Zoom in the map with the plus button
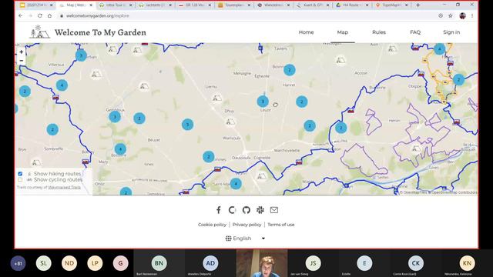This screenshot has height=277, width=493. pyautogui.click(x=21, y=52)
